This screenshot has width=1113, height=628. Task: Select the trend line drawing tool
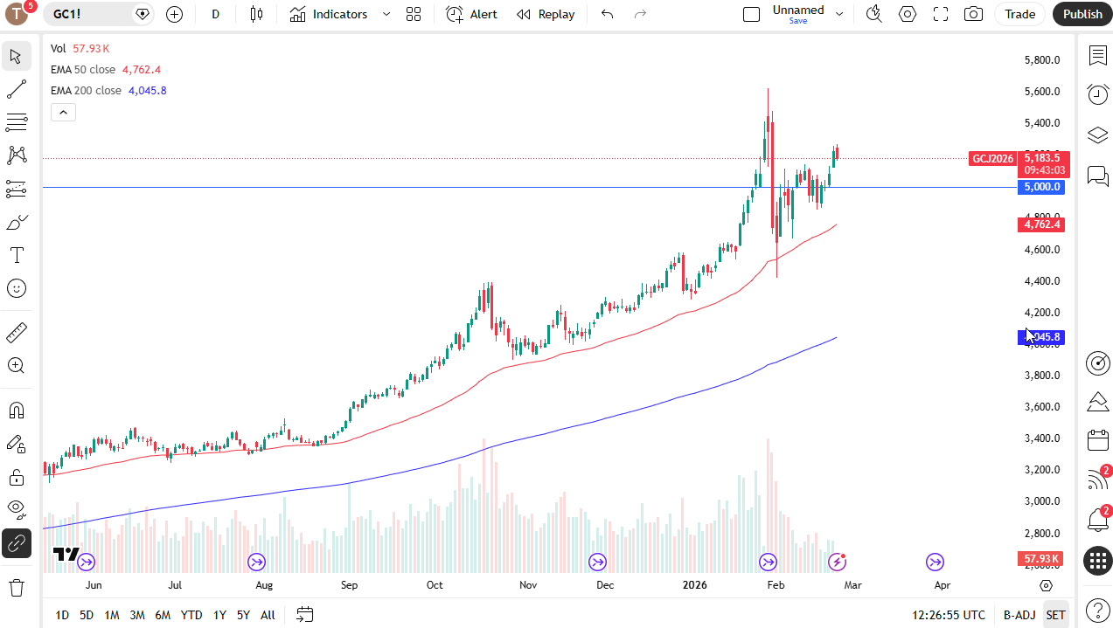[x=16, y=89]
